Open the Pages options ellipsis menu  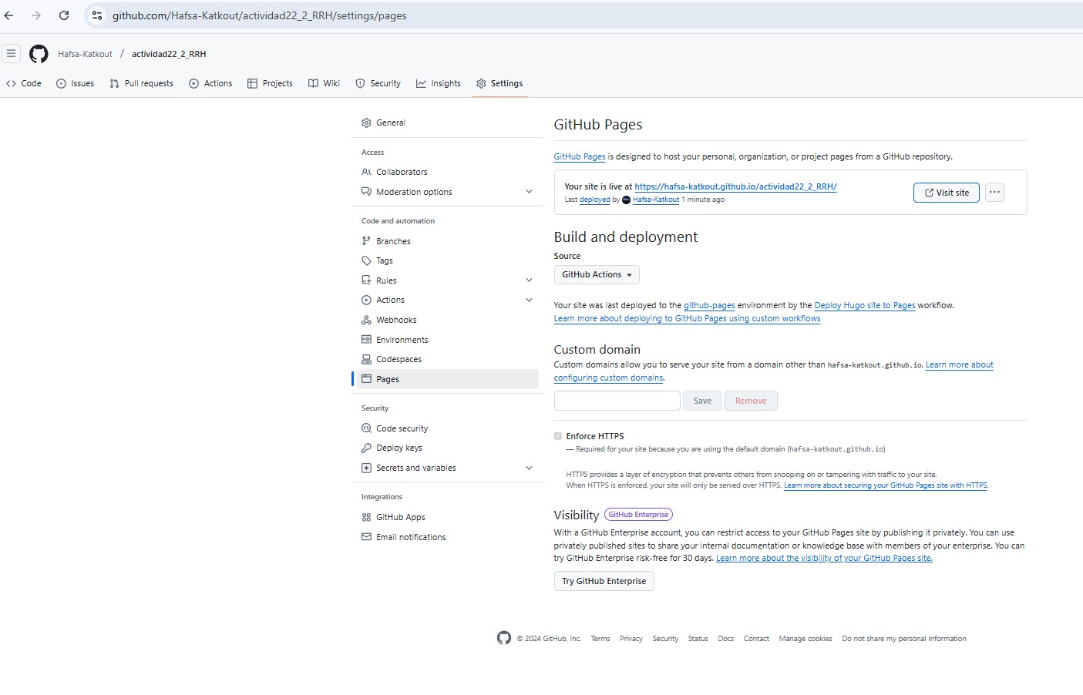994,192
